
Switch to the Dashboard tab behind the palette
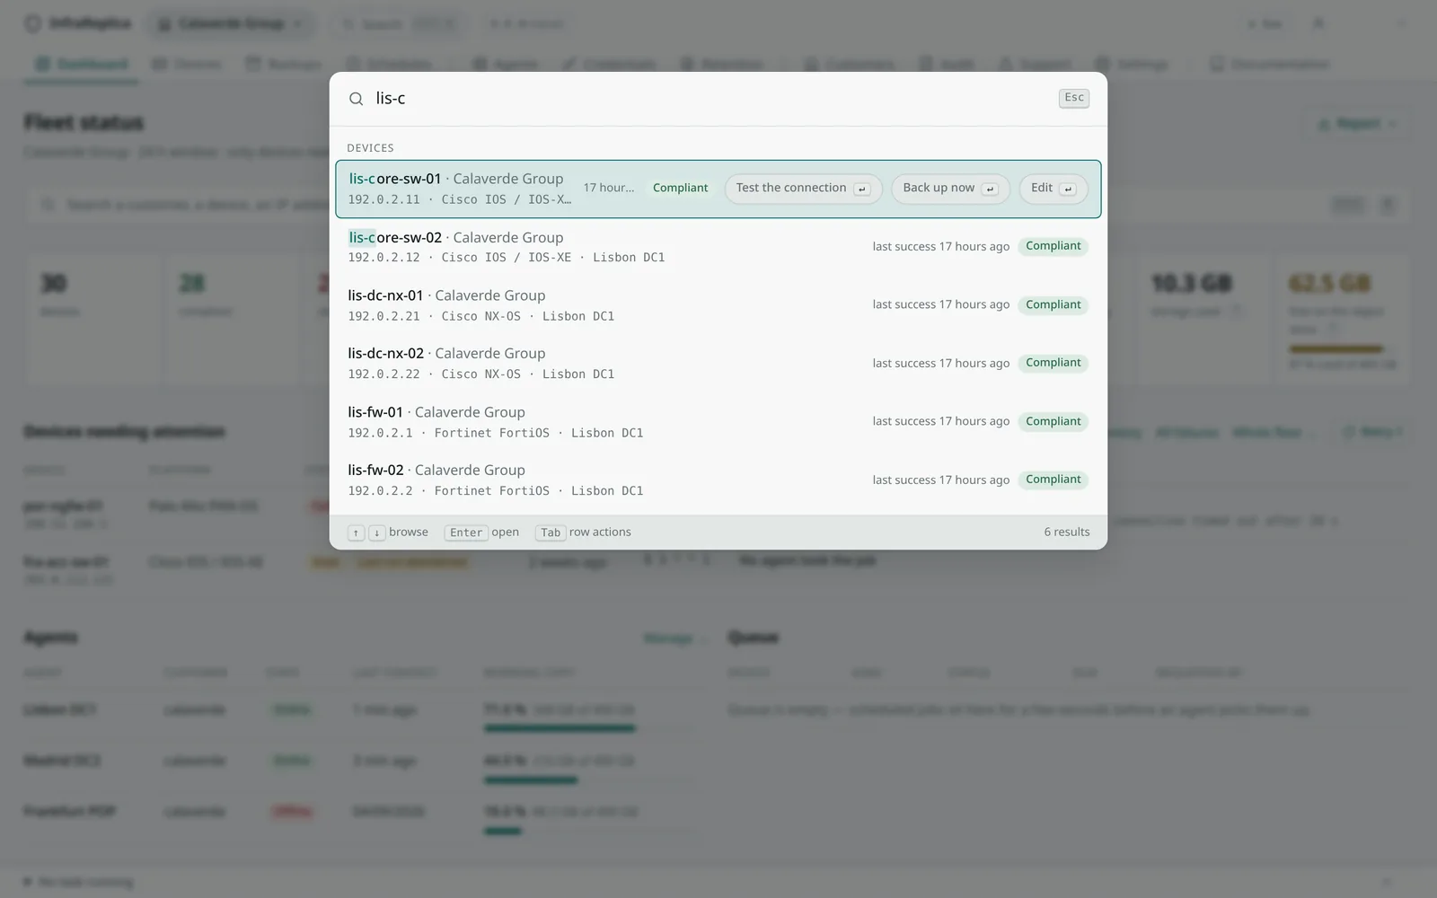(82, 65)
